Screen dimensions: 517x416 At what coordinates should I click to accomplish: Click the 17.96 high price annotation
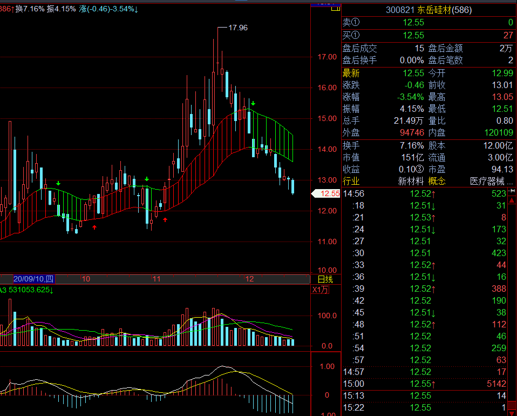pos(238,28)
